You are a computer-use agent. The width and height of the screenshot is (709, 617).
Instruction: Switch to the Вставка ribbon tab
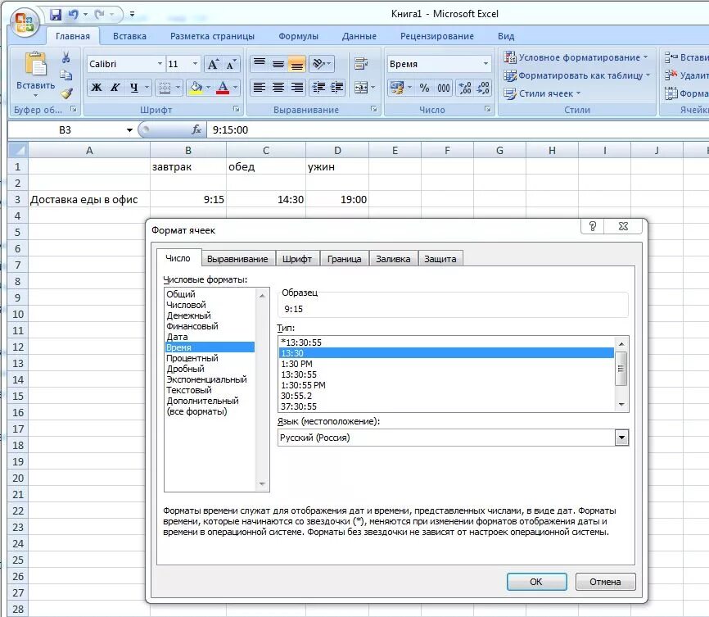click(129, 36)
